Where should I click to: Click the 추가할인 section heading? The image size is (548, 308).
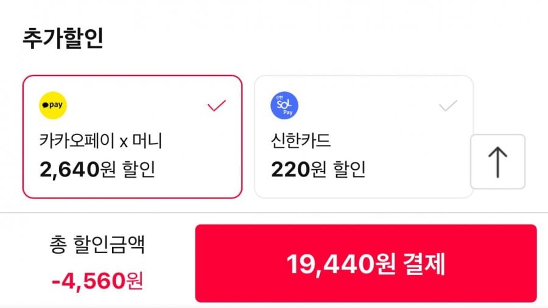coord(63,38)
